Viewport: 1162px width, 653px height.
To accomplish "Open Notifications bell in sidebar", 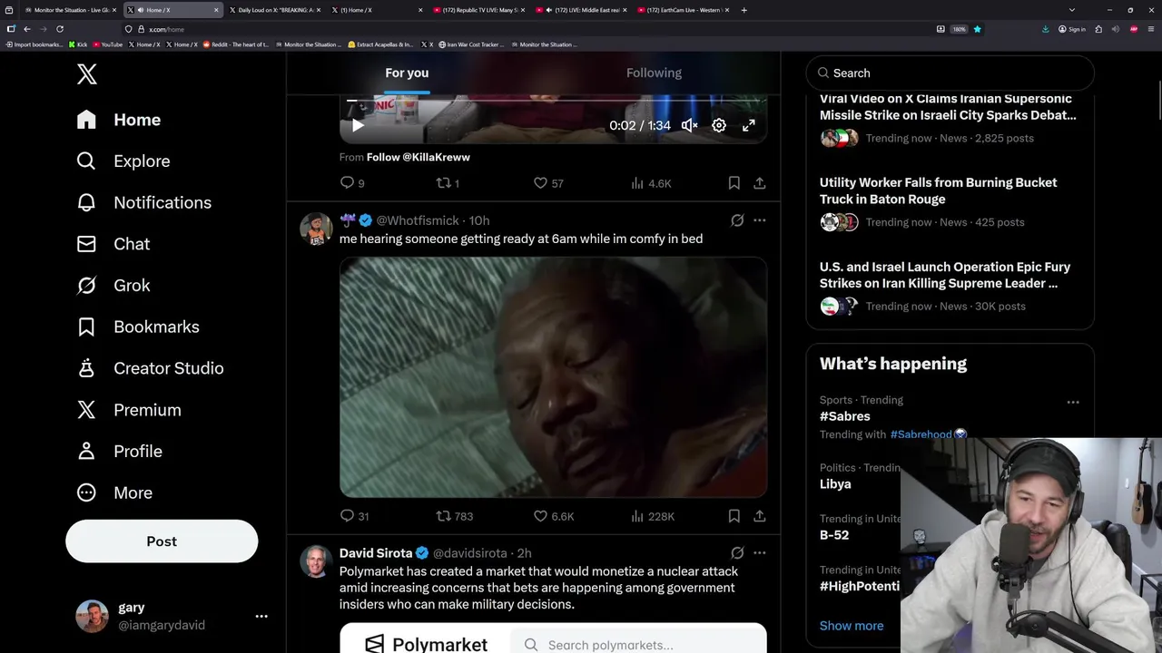I will [x=143, y=202].
